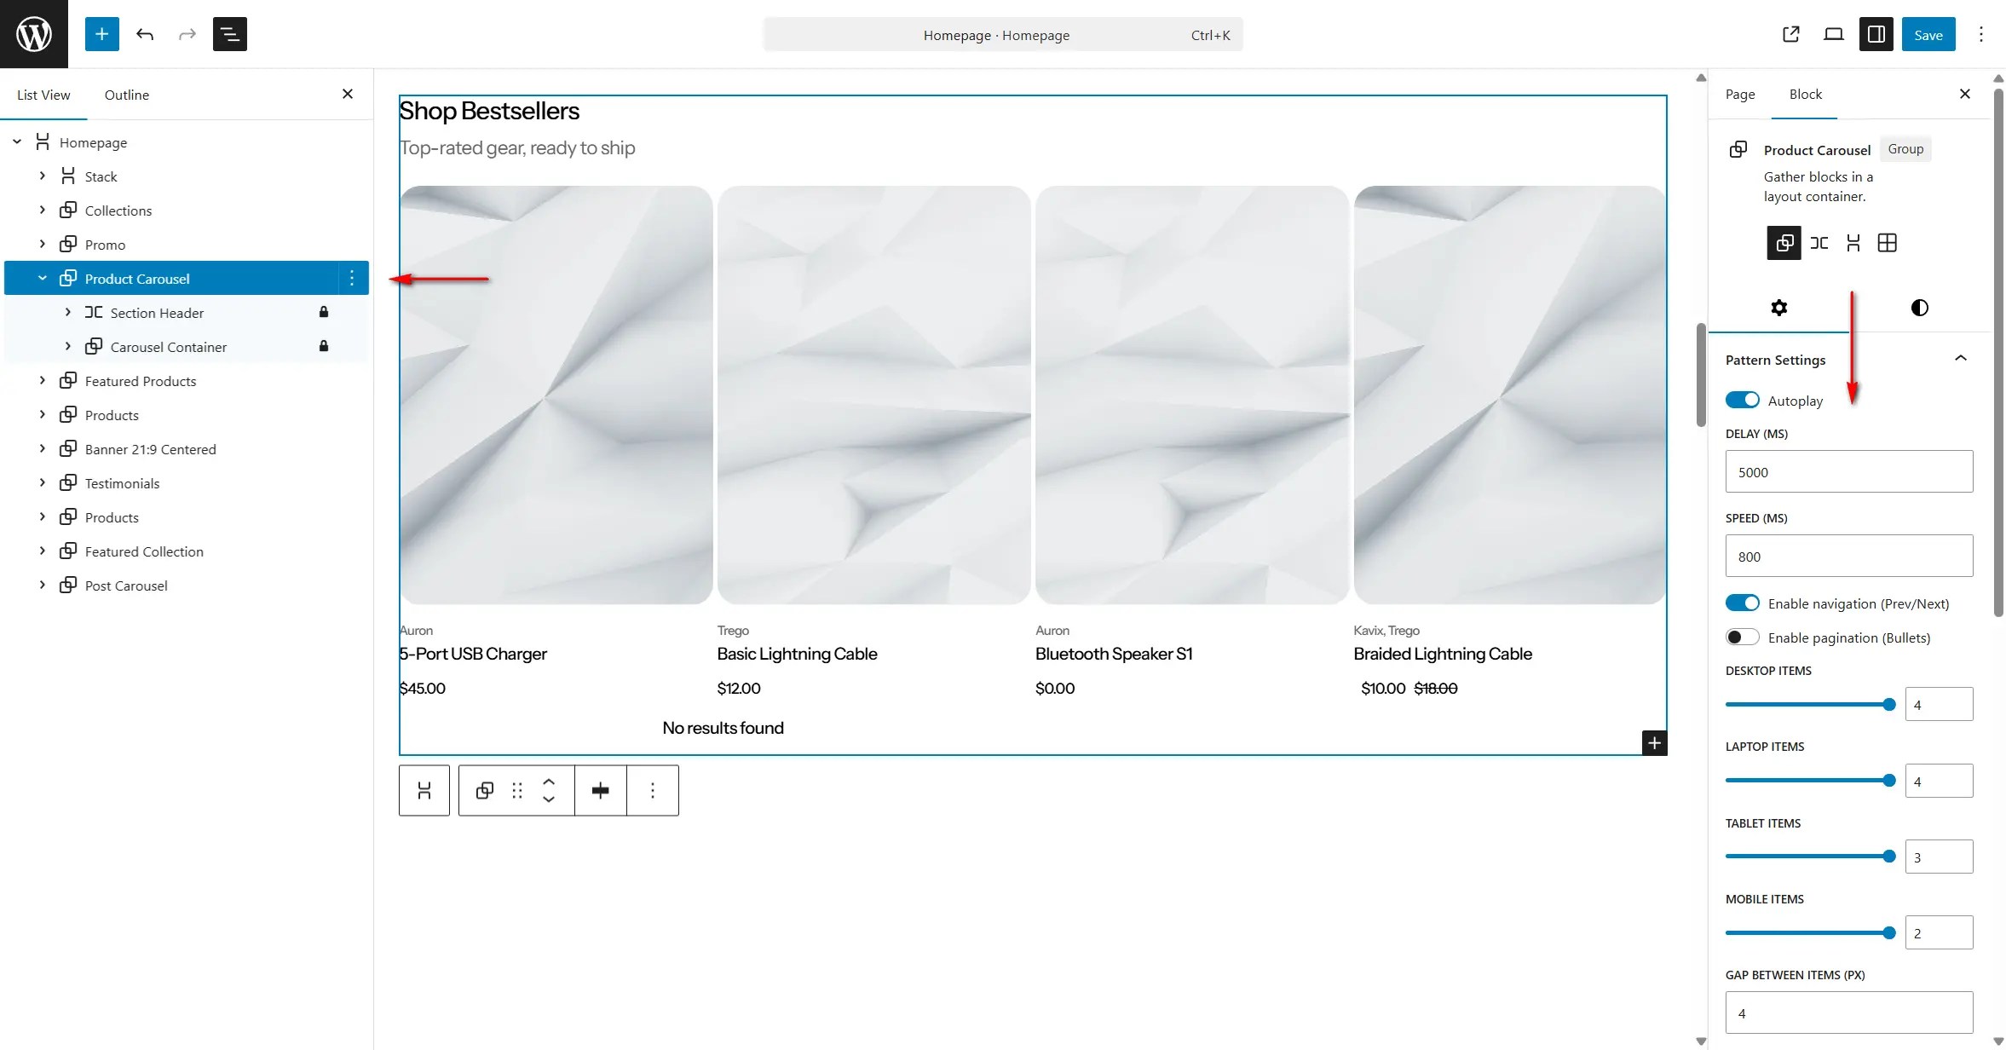Switch to Grid layout variation icon
This screenshot has width=2006, height=1050.
pyautogui.click(x=1887, y=243)
